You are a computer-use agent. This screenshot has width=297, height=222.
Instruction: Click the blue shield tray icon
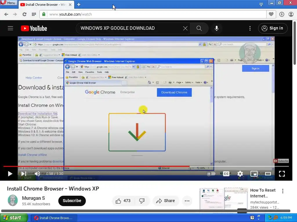tap(270, 218)
